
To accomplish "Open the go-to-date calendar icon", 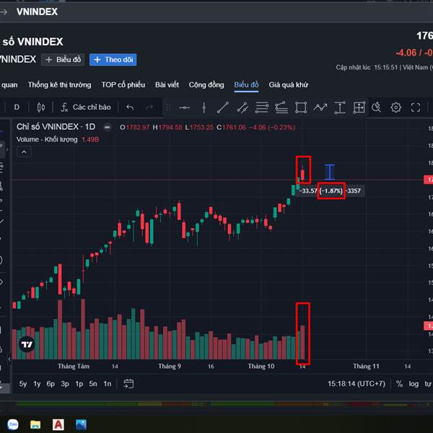I will [128, 384].
